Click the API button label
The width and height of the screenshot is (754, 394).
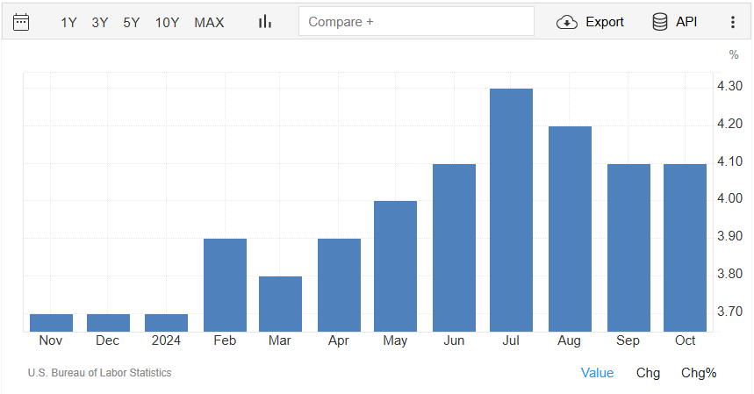coord(686,22)
